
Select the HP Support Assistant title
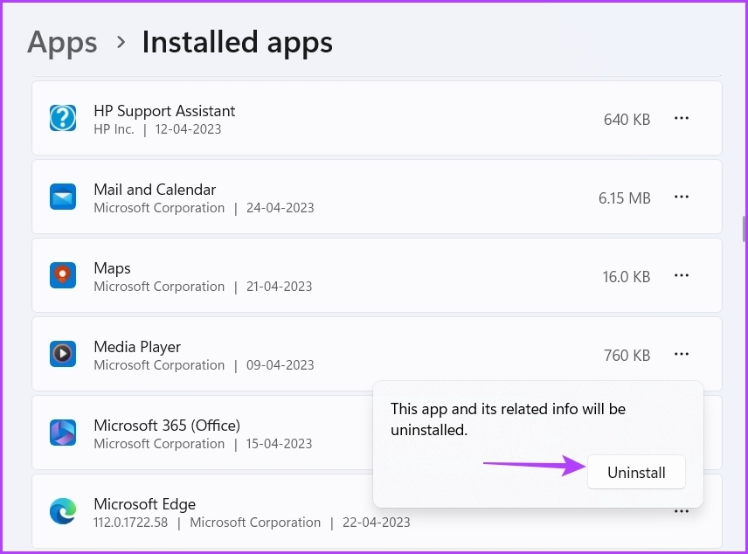click(x=164, y=111)
